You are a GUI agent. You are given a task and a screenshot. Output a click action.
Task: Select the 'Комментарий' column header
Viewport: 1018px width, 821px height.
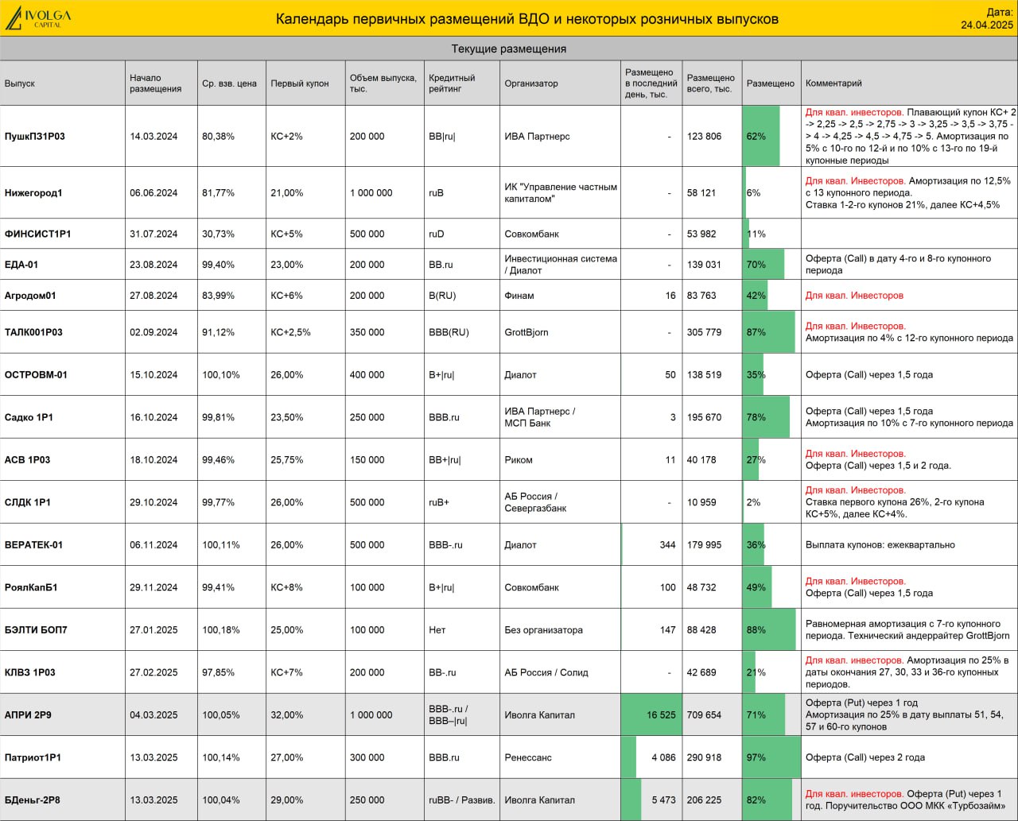click(x=833, y=83)
